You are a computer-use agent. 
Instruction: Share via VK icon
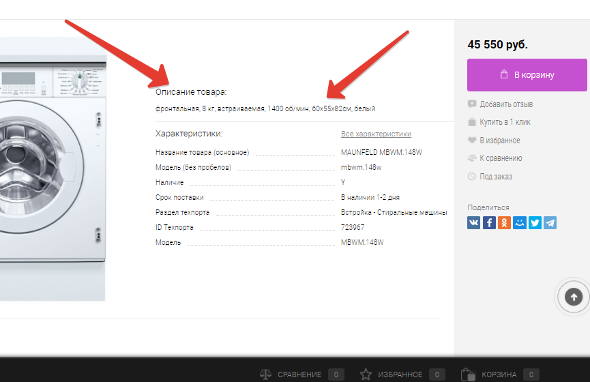474,223
